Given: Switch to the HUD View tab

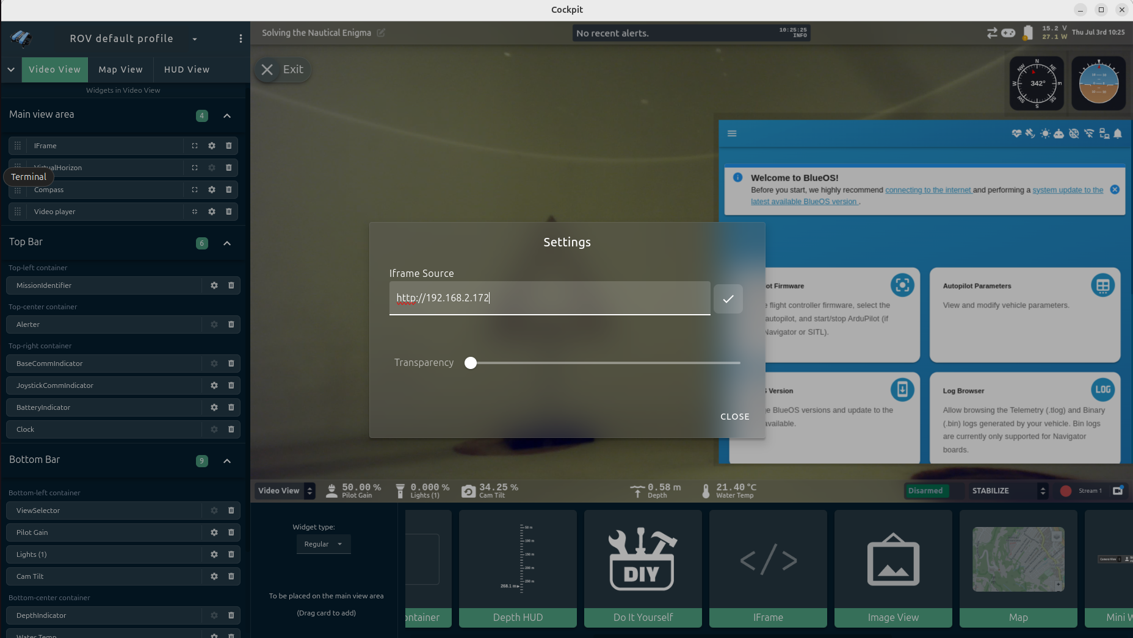Looking at the screenshot, I should click(x=187, y=70).
